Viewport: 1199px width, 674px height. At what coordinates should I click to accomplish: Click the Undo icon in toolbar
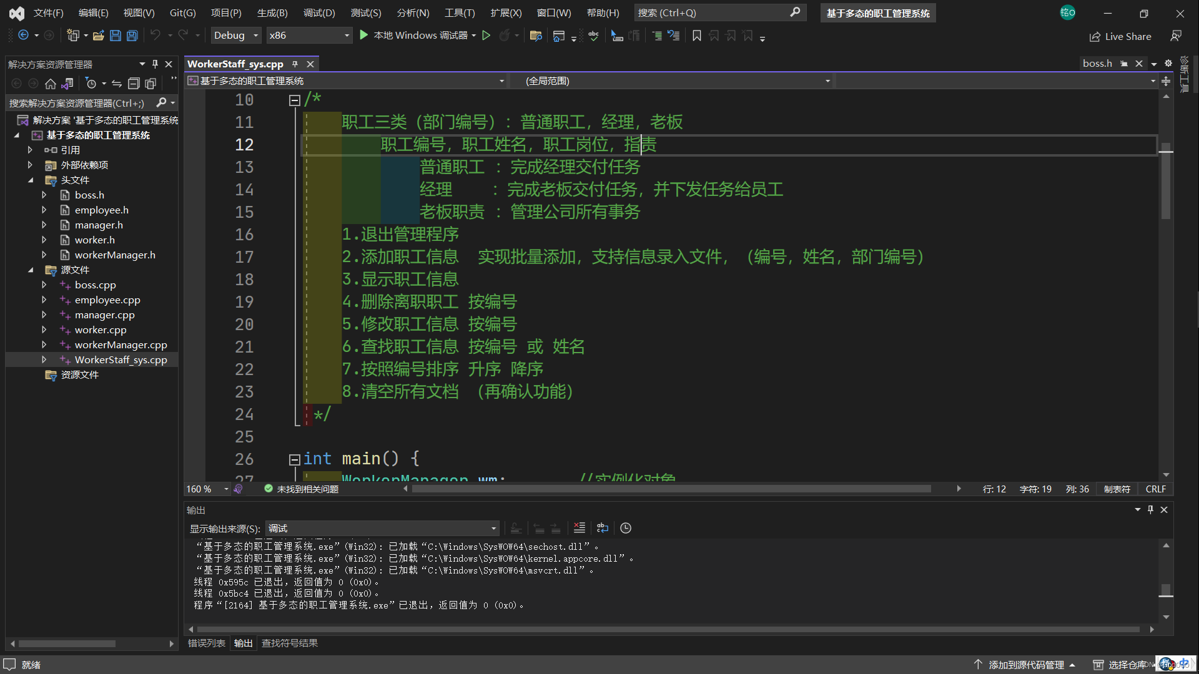point(154,34)
